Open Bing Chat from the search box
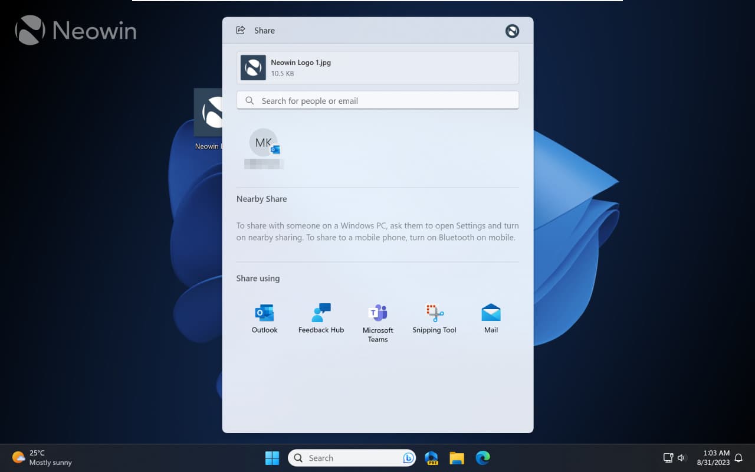The width and height of the screenshot is (755, 472). [408, 457]
